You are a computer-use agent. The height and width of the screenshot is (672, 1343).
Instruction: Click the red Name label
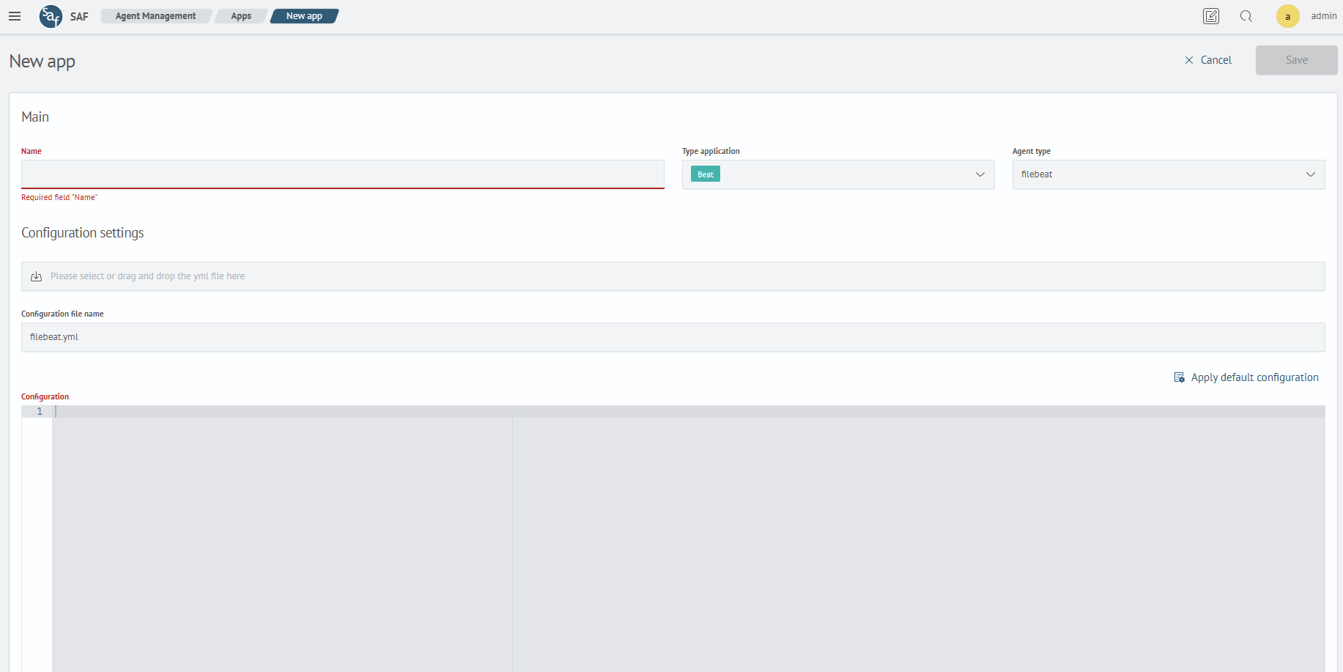pos(32,151)
